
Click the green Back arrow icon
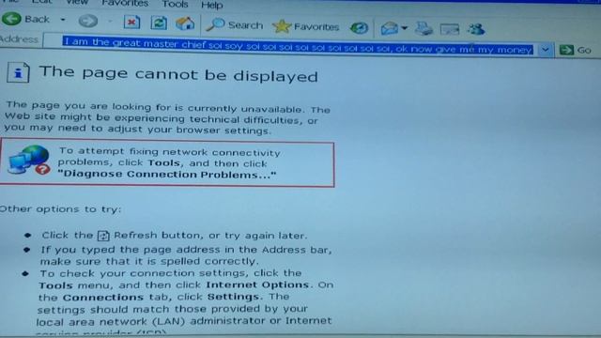coord(11,19)
